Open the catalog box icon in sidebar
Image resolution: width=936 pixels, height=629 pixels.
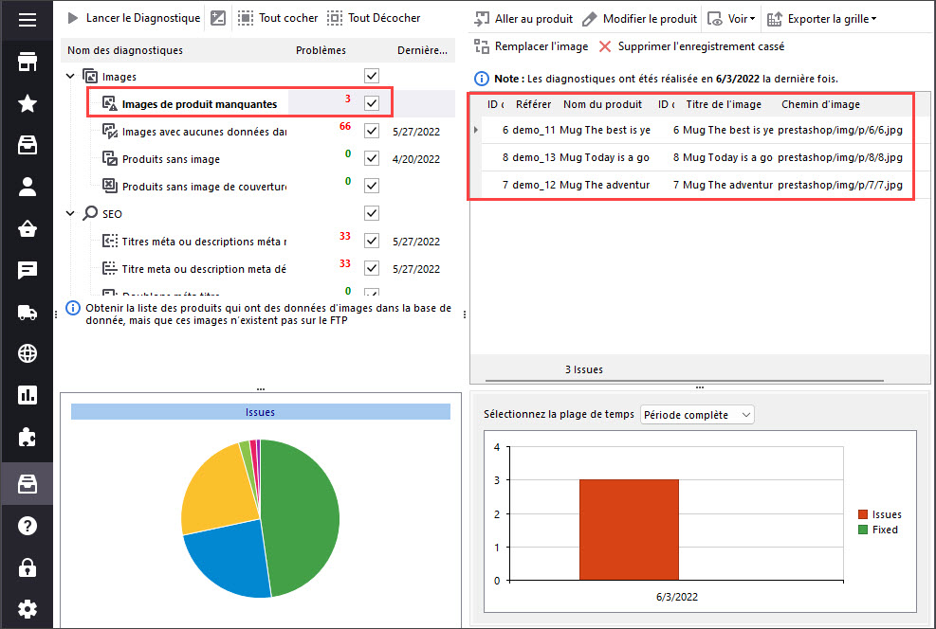(27, 145)
